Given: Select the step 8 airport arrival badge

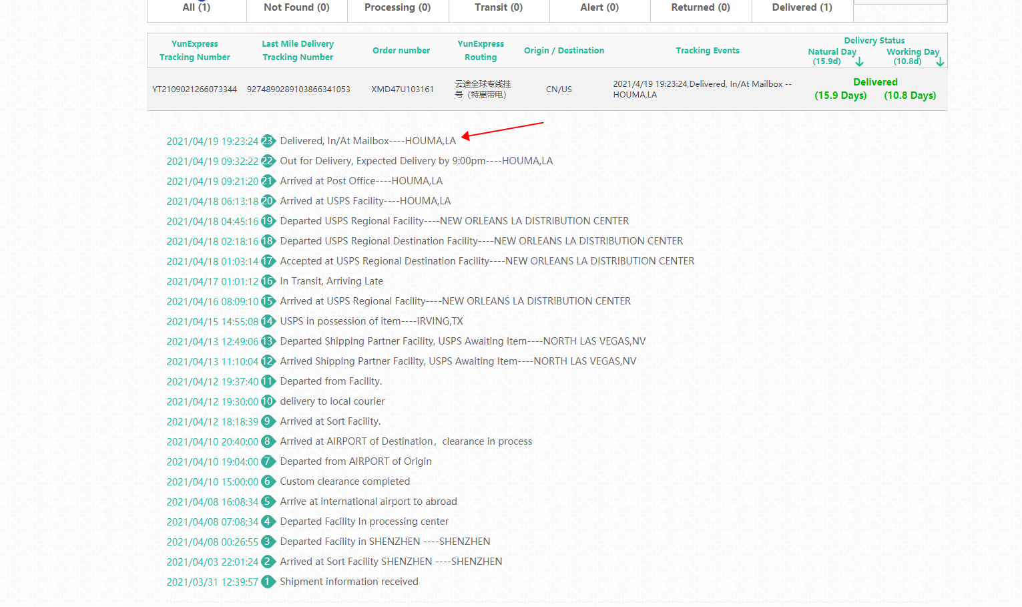Looking at the screenshot, I should (268, 441).
